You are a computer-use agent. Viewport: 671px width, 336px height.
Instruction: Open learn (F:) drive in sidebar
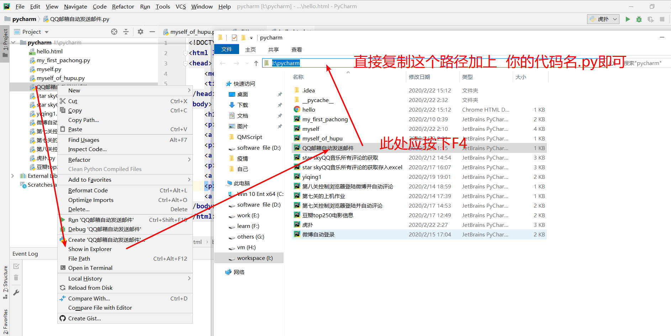tap(248, 226)
